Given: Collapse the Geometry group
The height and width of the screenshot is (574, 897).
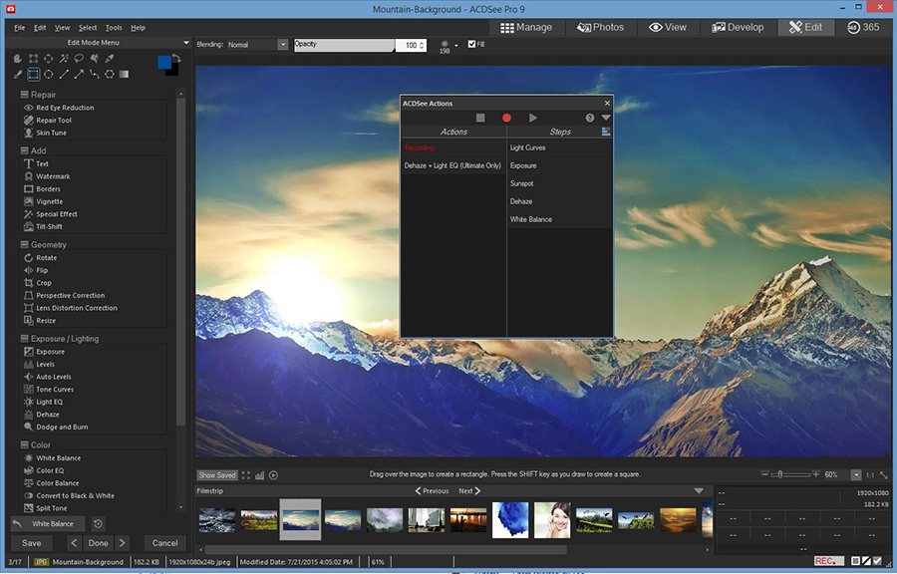Looking at the screenshot, I should 25,244.
